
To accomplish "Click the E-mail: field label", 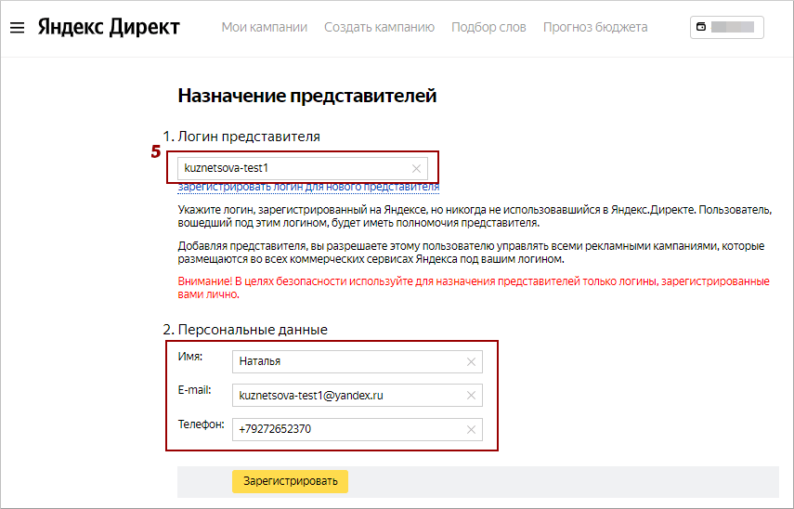I will (194, 390).
